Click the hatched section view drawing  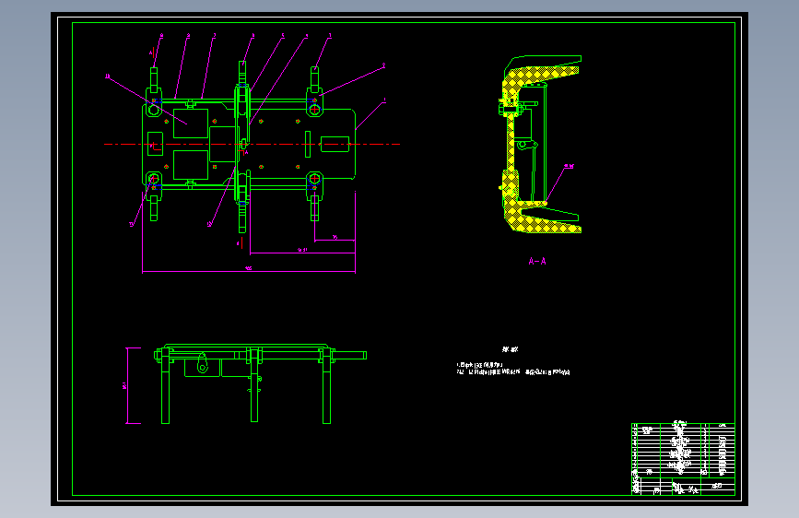click(540, 145)
